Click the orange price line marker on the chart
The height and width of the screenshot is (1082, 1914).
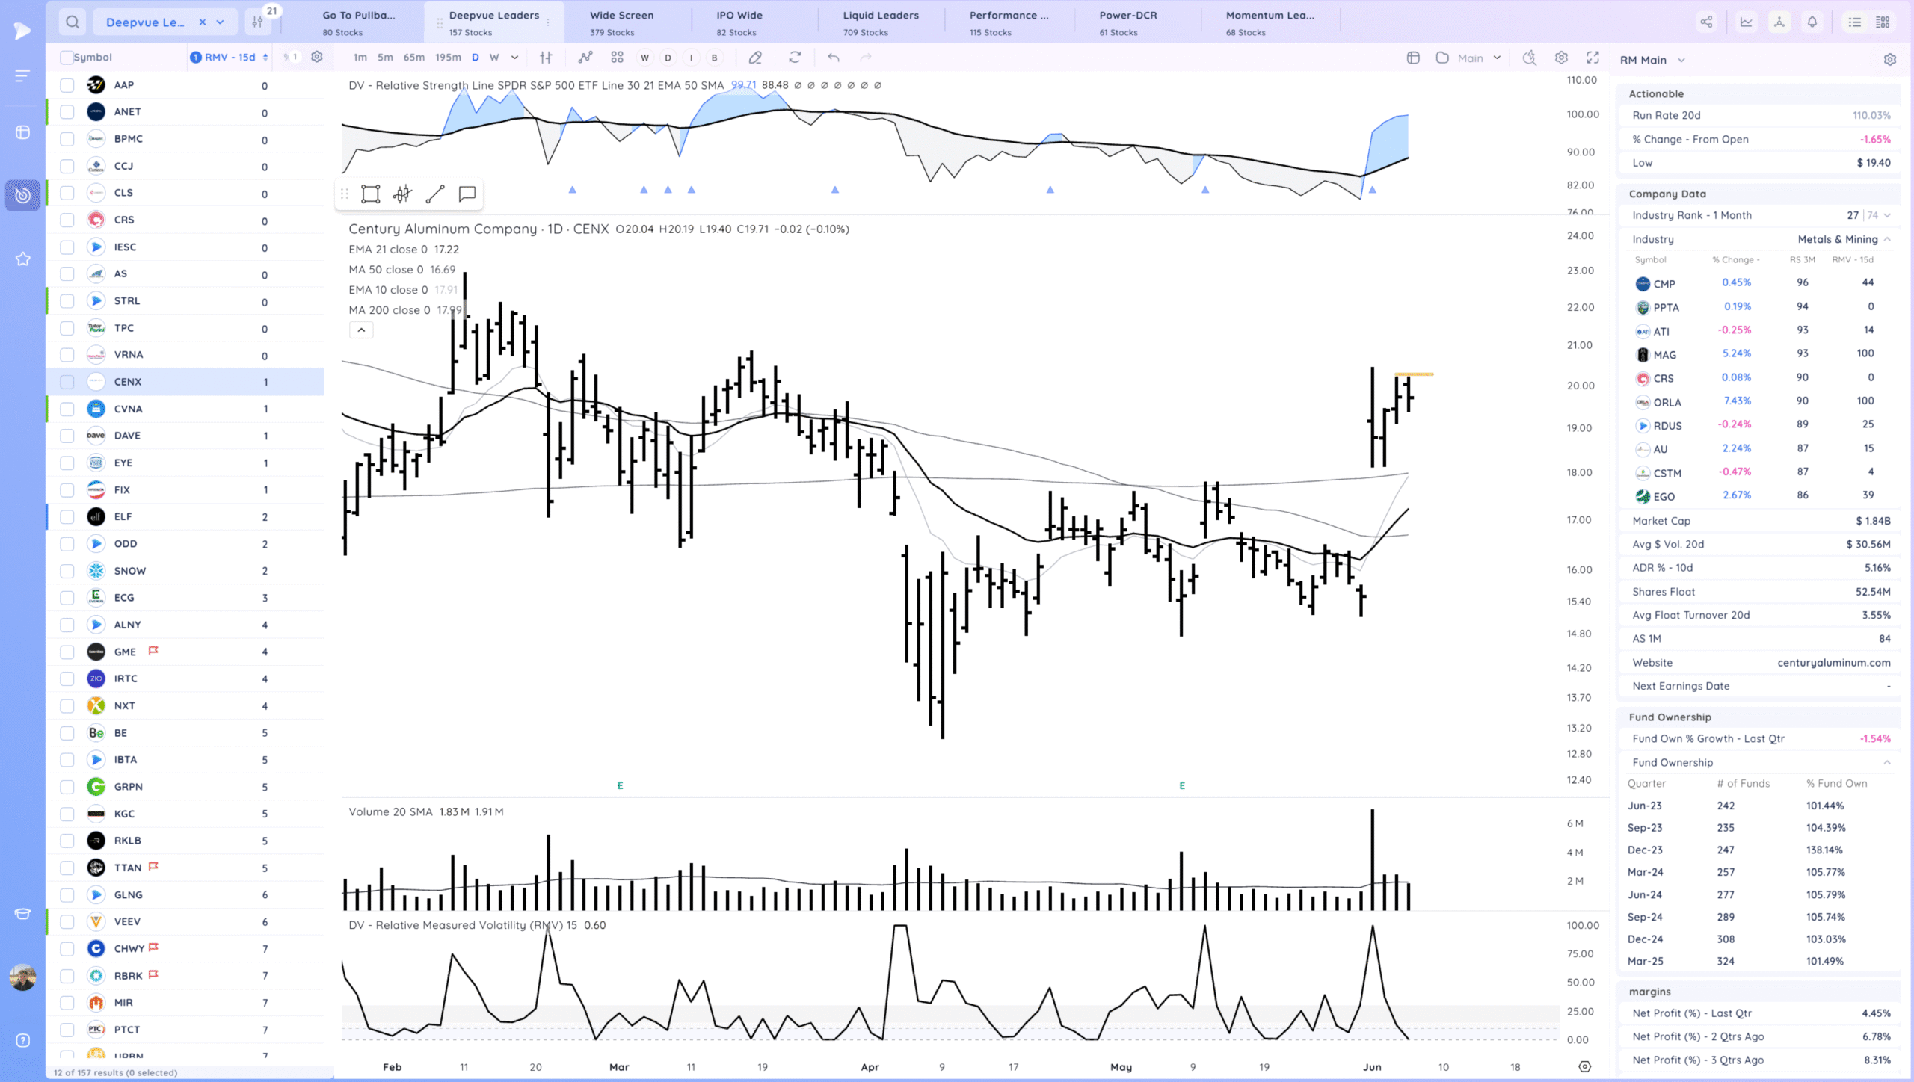pyautogui.click(x=1413, y=374)
